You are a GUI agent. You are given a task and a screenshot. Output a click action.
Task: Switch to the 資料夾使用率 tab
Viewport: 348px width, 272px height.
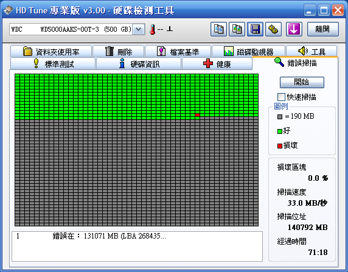51,52
